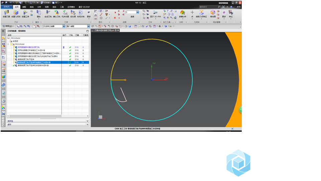Image resolution: width=321 pixels, height=181 pixels.
Task: Select operation 等高铣原刀轨不延伸机床控制半径补偿
Action: click(x=33, y=65)
